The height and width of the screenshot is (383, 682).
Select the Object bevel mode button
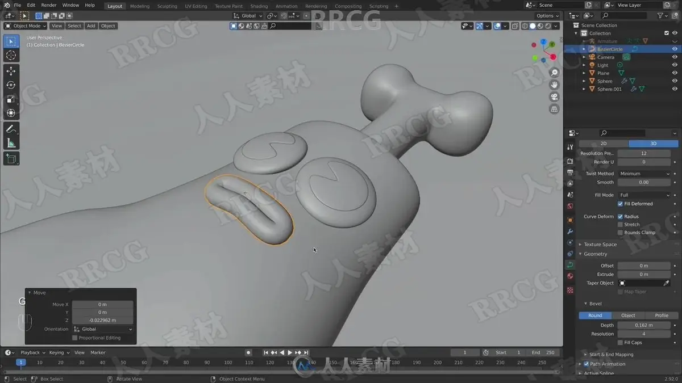click(628, 315)
